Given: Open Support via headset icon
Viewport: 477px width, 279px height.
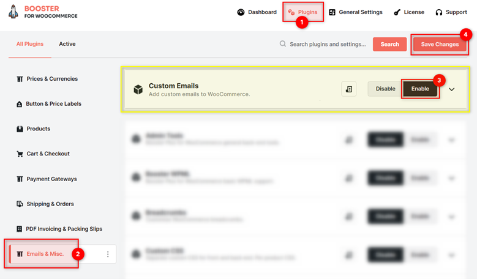Looking at the screenshot, I should coord(438,12).
